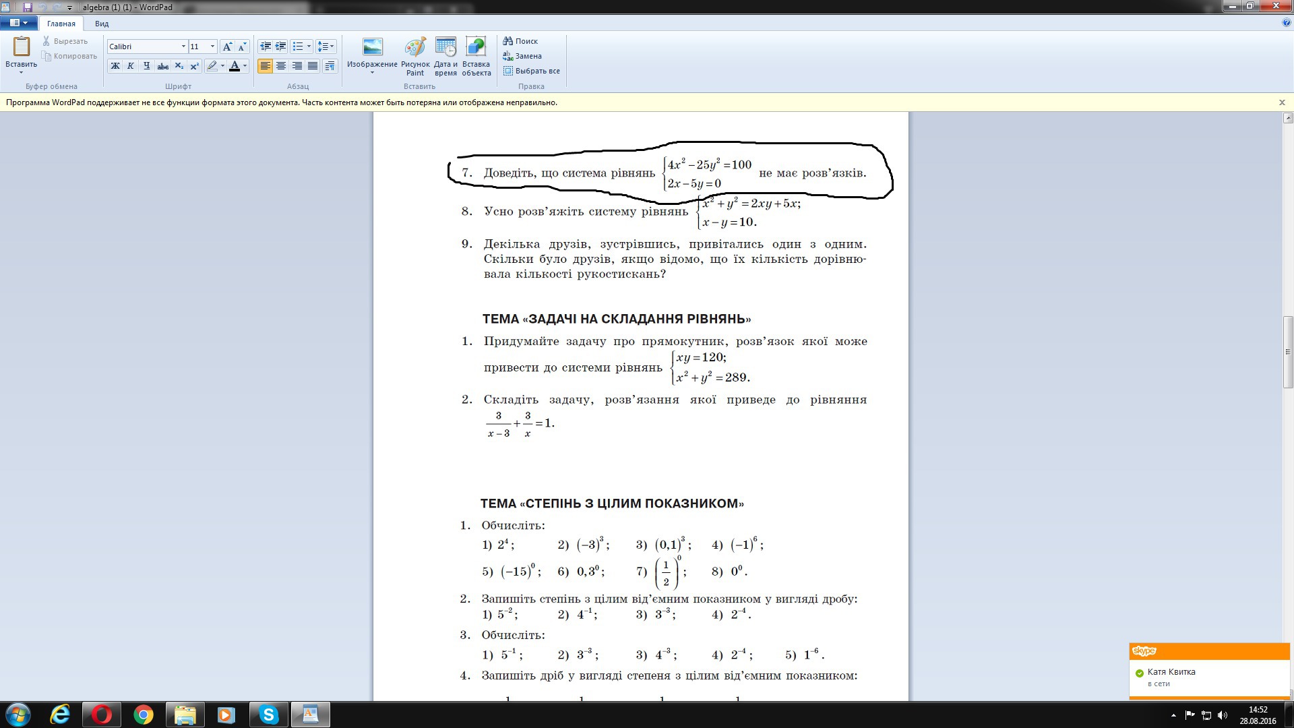Click Undo in the quick access toolbar

click(x=42, y=7)
